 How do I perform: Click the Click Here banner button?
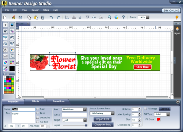pyautogui.click(x=142, y=67)
